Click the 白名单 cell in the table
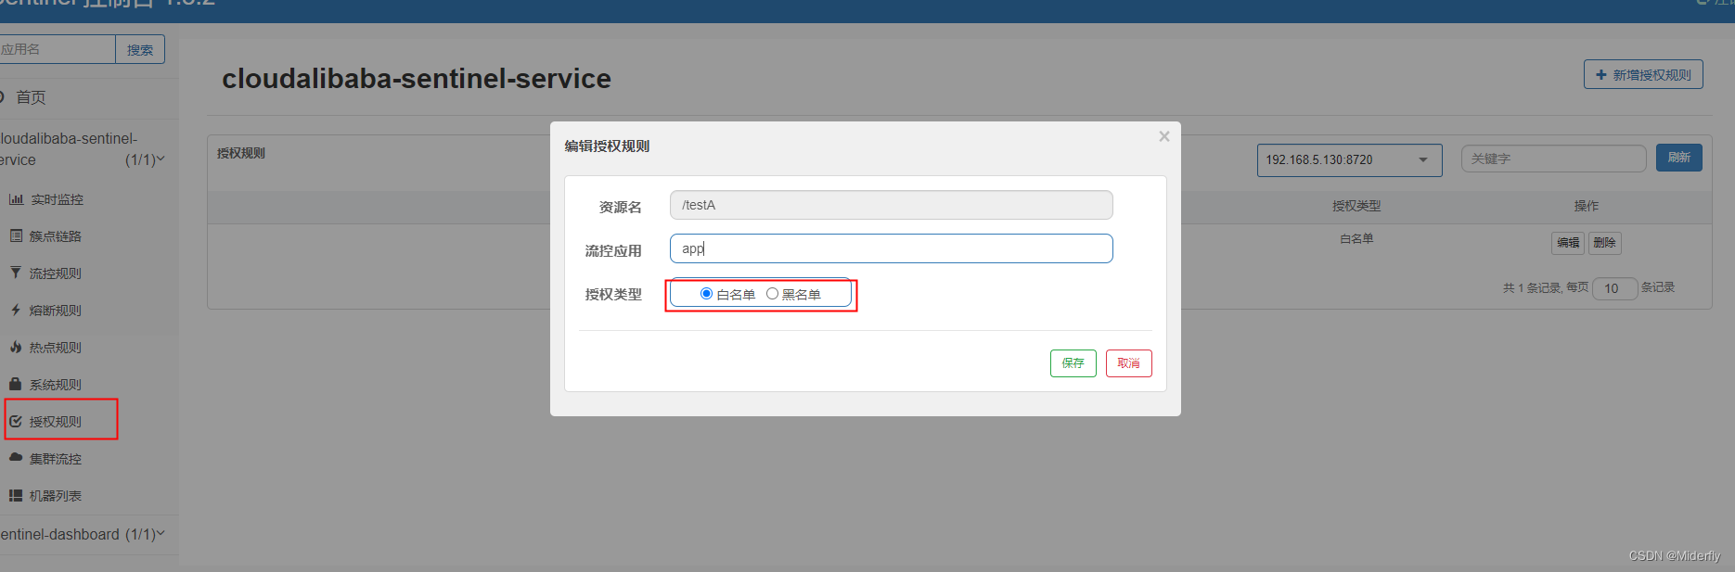 click(1356, 239)
